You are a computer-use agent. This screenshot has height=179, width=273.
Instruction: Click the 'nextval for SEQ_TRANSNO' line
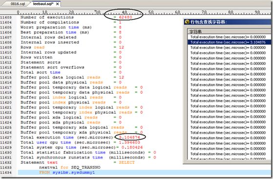click(70, 167)
